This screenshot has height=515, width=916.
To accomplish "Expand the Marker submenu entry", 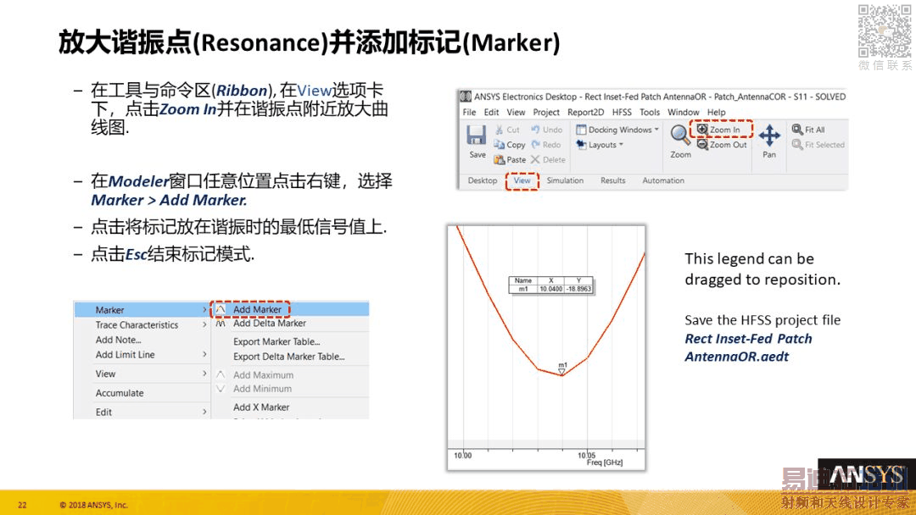I will tap(142, 310).
